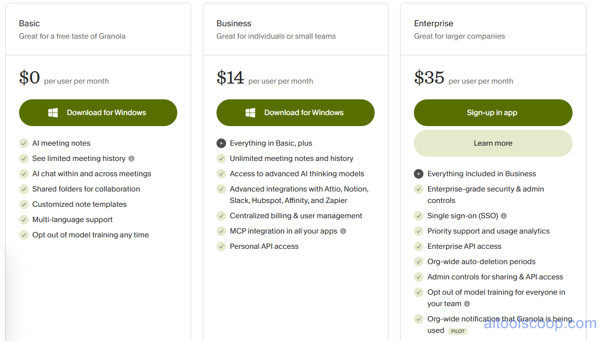Click the PILOT badge next to org-wide notification

[457, 331]
